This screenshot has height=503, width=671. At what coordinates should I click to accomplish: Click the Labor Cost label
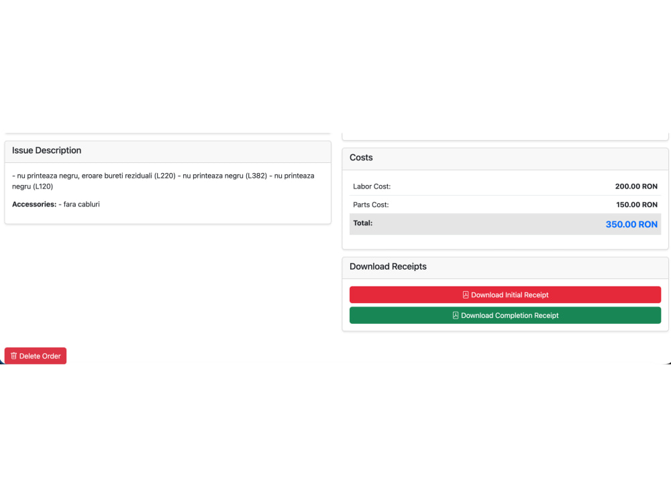click(x=372, y=186)
